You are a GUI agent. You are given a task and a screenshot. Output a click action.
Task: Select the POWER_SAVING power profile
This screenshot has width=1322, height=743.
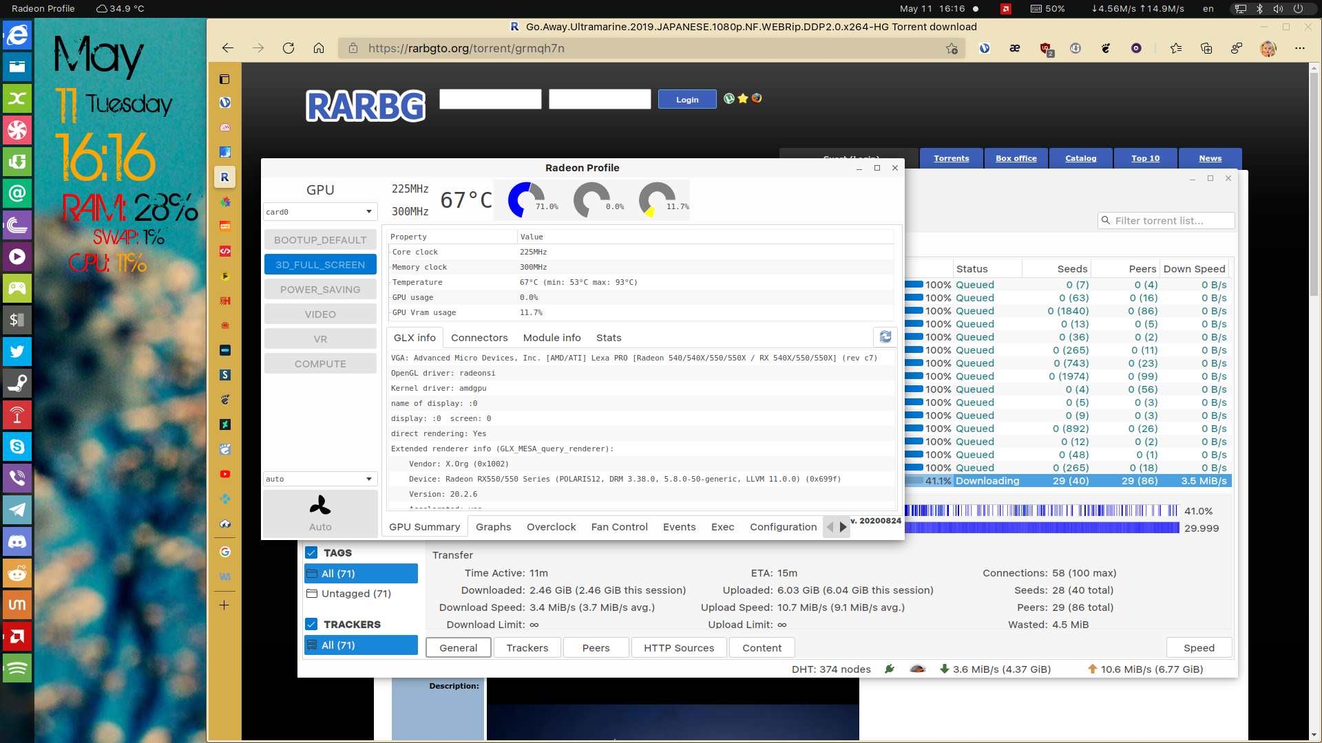[320, 290]
